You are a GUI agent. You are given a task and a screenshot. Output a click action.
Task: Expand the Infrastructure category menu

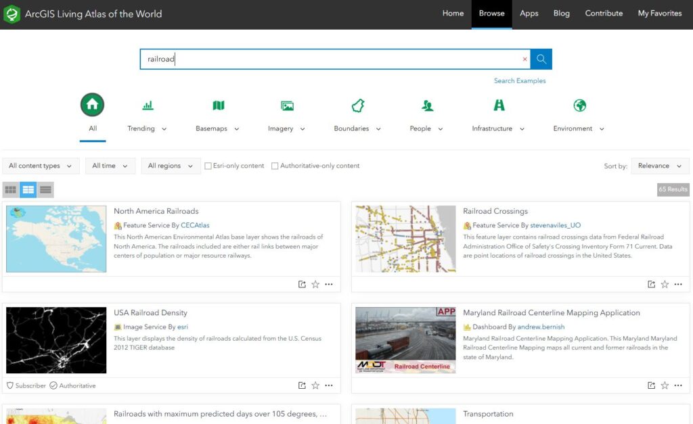[x=497, y=128]
